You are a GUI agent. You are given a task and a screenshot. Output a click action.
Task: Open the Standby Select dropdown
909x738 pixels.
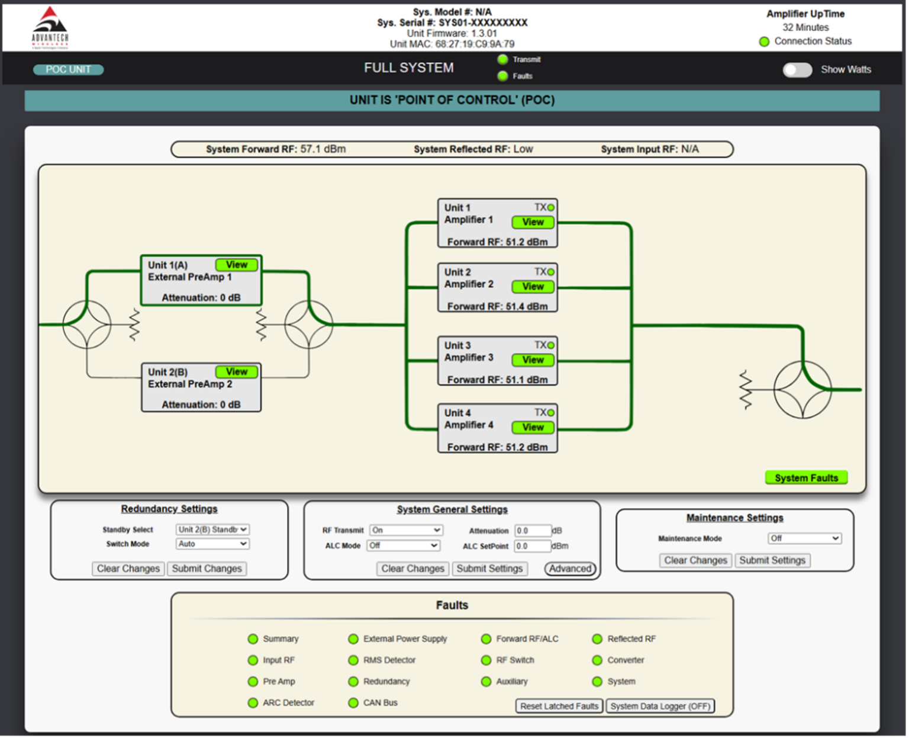click(x=212, y=530)
